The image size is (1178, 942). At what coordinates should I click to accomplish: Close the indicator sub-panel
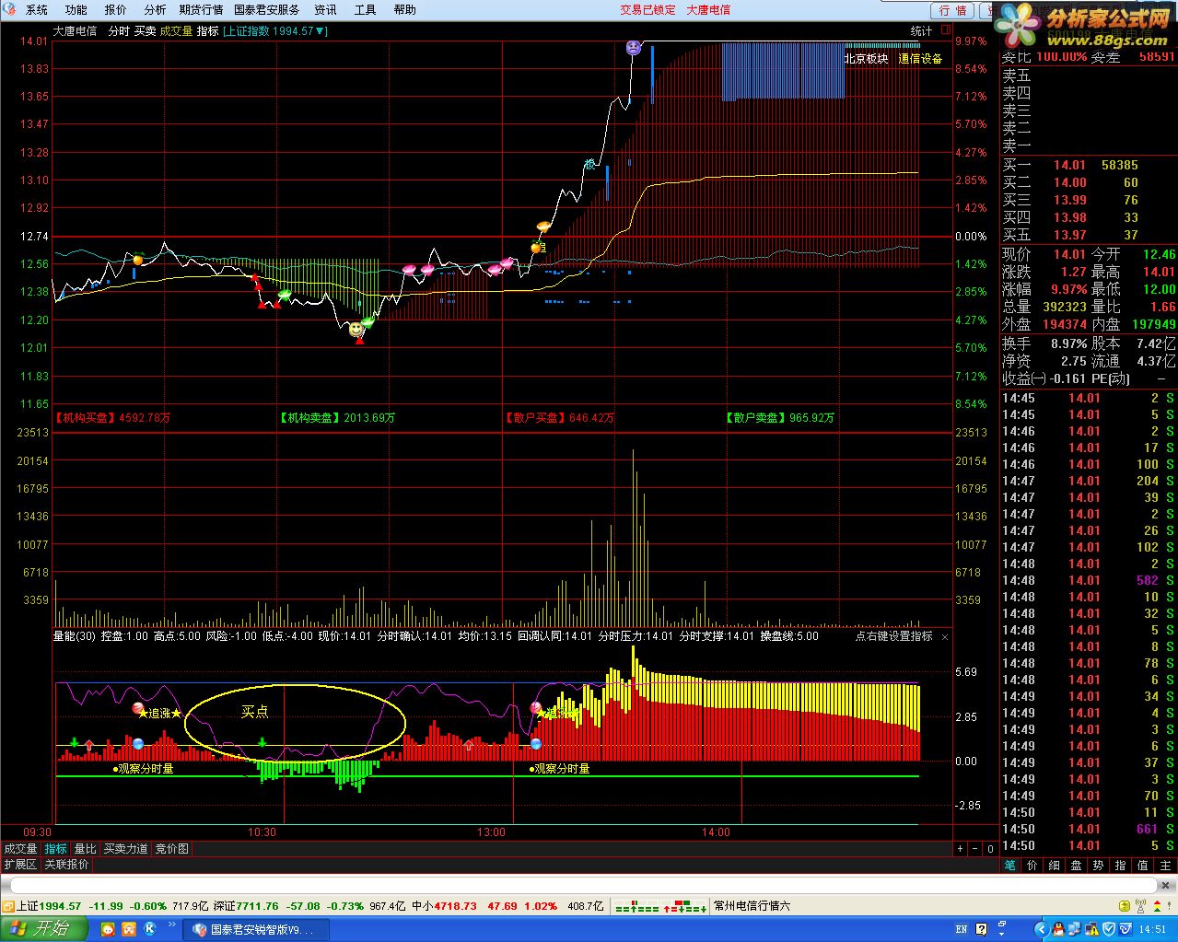pos(945,636)
